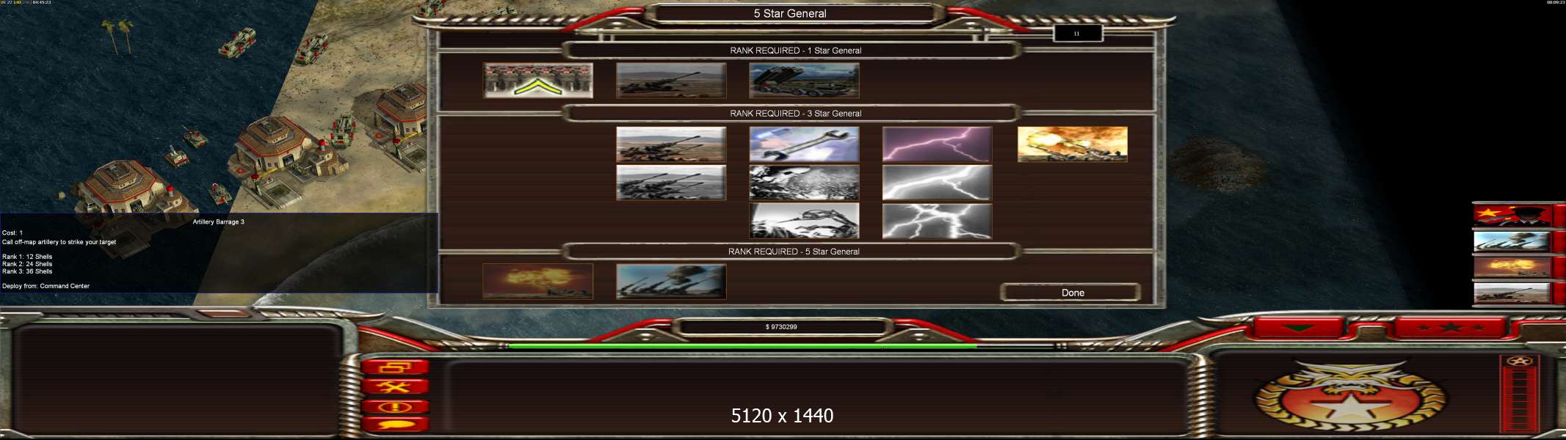
Task: Select the single artillery gun icon in 1 Star row
Action: pyautogui.click(x=671, y=81)
